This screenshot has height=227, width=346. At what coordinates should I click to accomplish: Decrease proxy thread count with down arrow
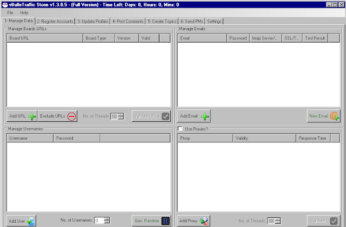pyautogui.click(x=277, y=222)
